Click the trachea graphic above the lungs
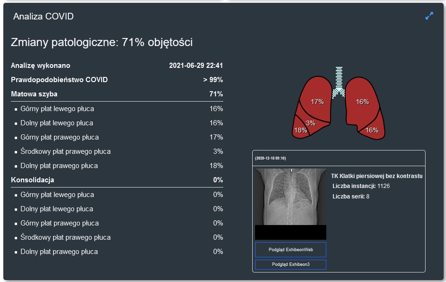This screenshot has height=282, width=446. [x=338, y=81]
